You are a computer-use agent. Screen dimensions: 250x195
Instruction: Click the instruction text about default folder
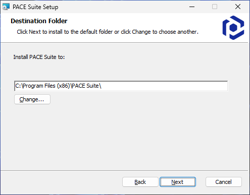(108, 32)
